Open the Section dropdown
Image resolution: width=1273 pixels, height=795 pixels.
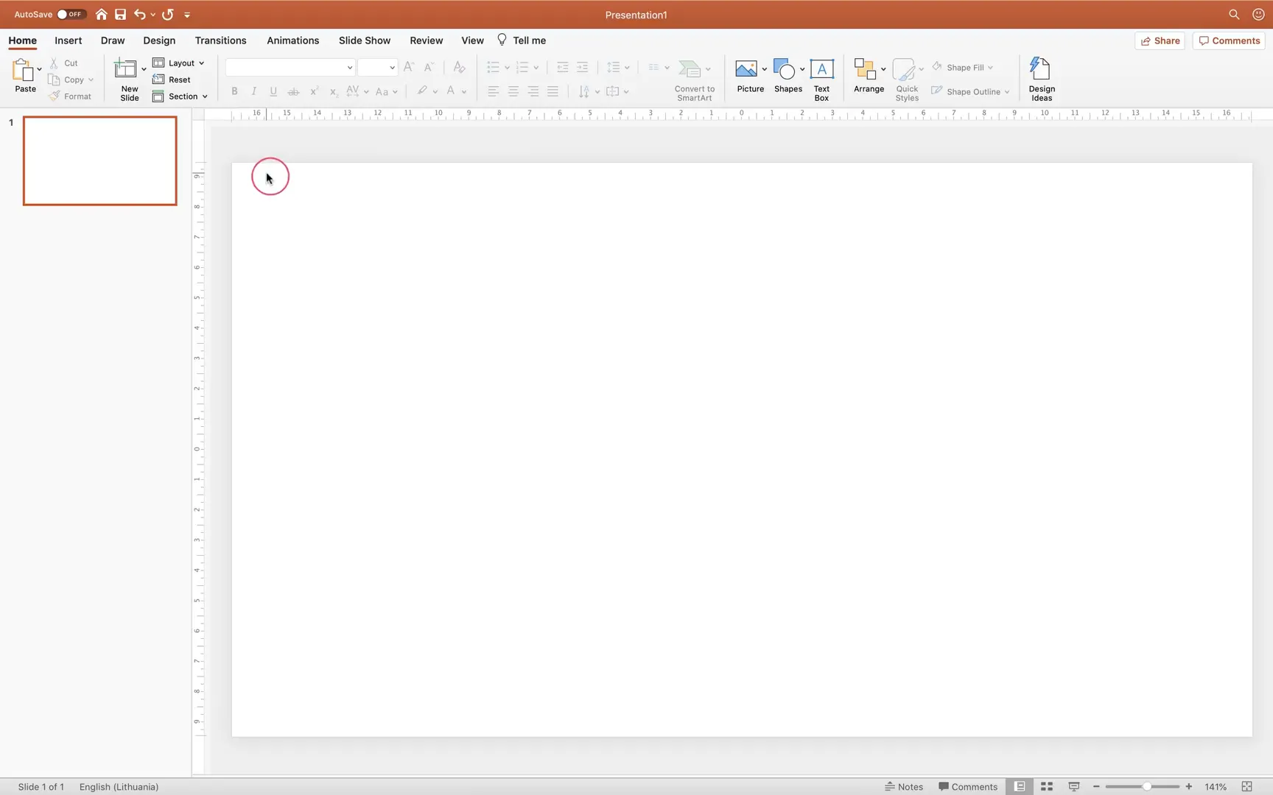click(x=180, y=96)
